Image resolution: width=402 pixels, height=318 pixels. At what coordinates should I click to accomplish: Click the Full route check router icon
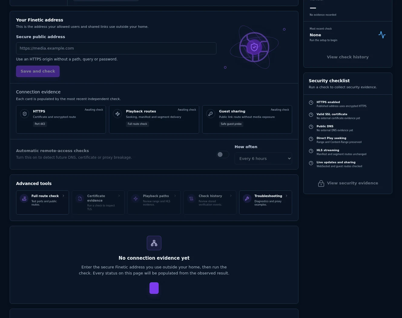24,199
